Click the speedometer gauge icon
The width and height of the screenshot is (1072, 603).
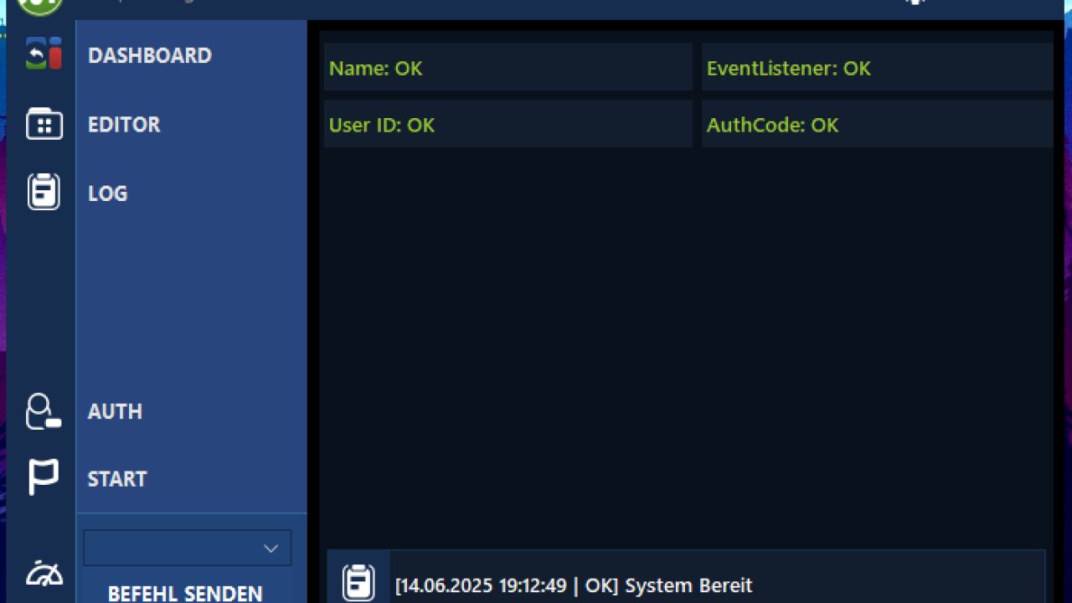[x=44, y=575]
